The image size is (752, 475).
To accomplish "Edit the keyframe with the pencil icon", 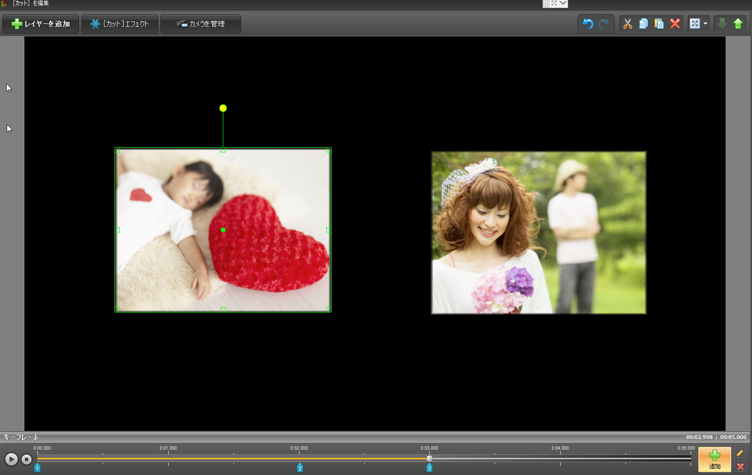I will (740, 453).
